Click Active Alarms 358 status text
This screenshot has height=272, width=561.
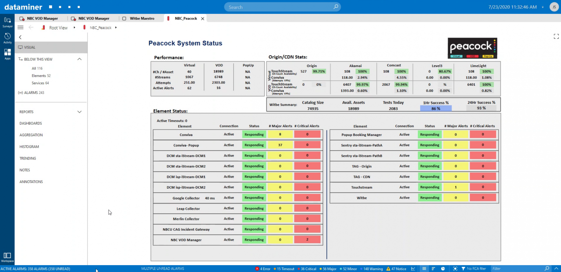click(x=35, y=269)
